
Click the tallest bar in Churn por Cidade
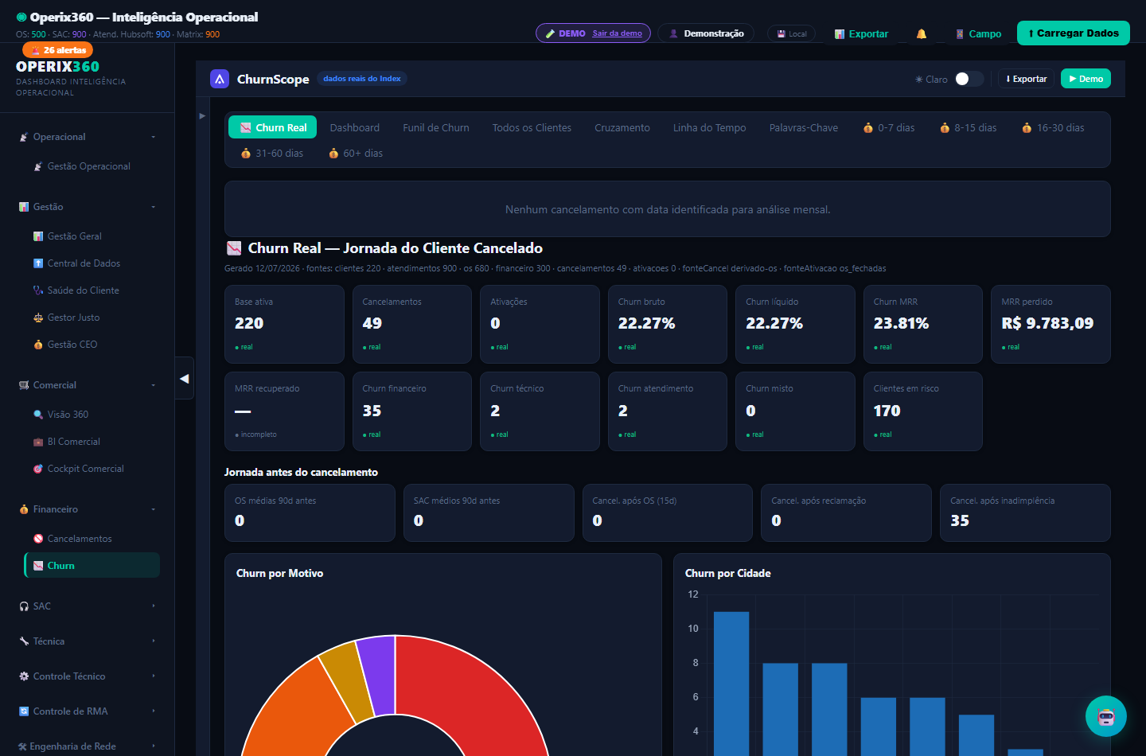[731, 684]
